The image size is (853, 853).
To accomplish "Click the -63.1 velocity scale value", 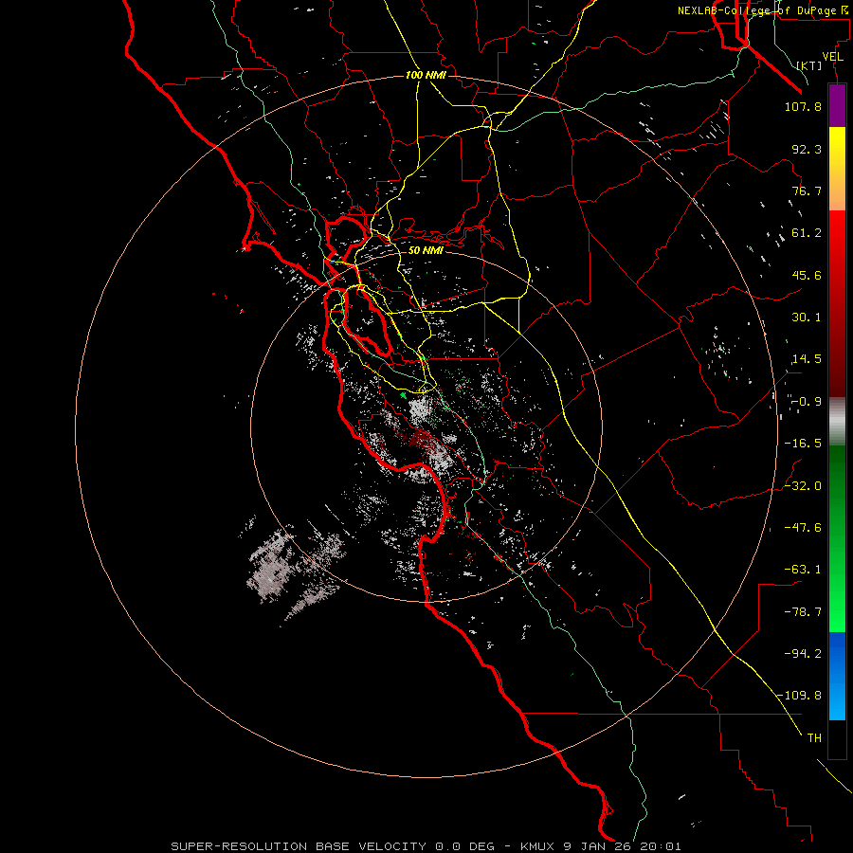I will pos(803,570).
